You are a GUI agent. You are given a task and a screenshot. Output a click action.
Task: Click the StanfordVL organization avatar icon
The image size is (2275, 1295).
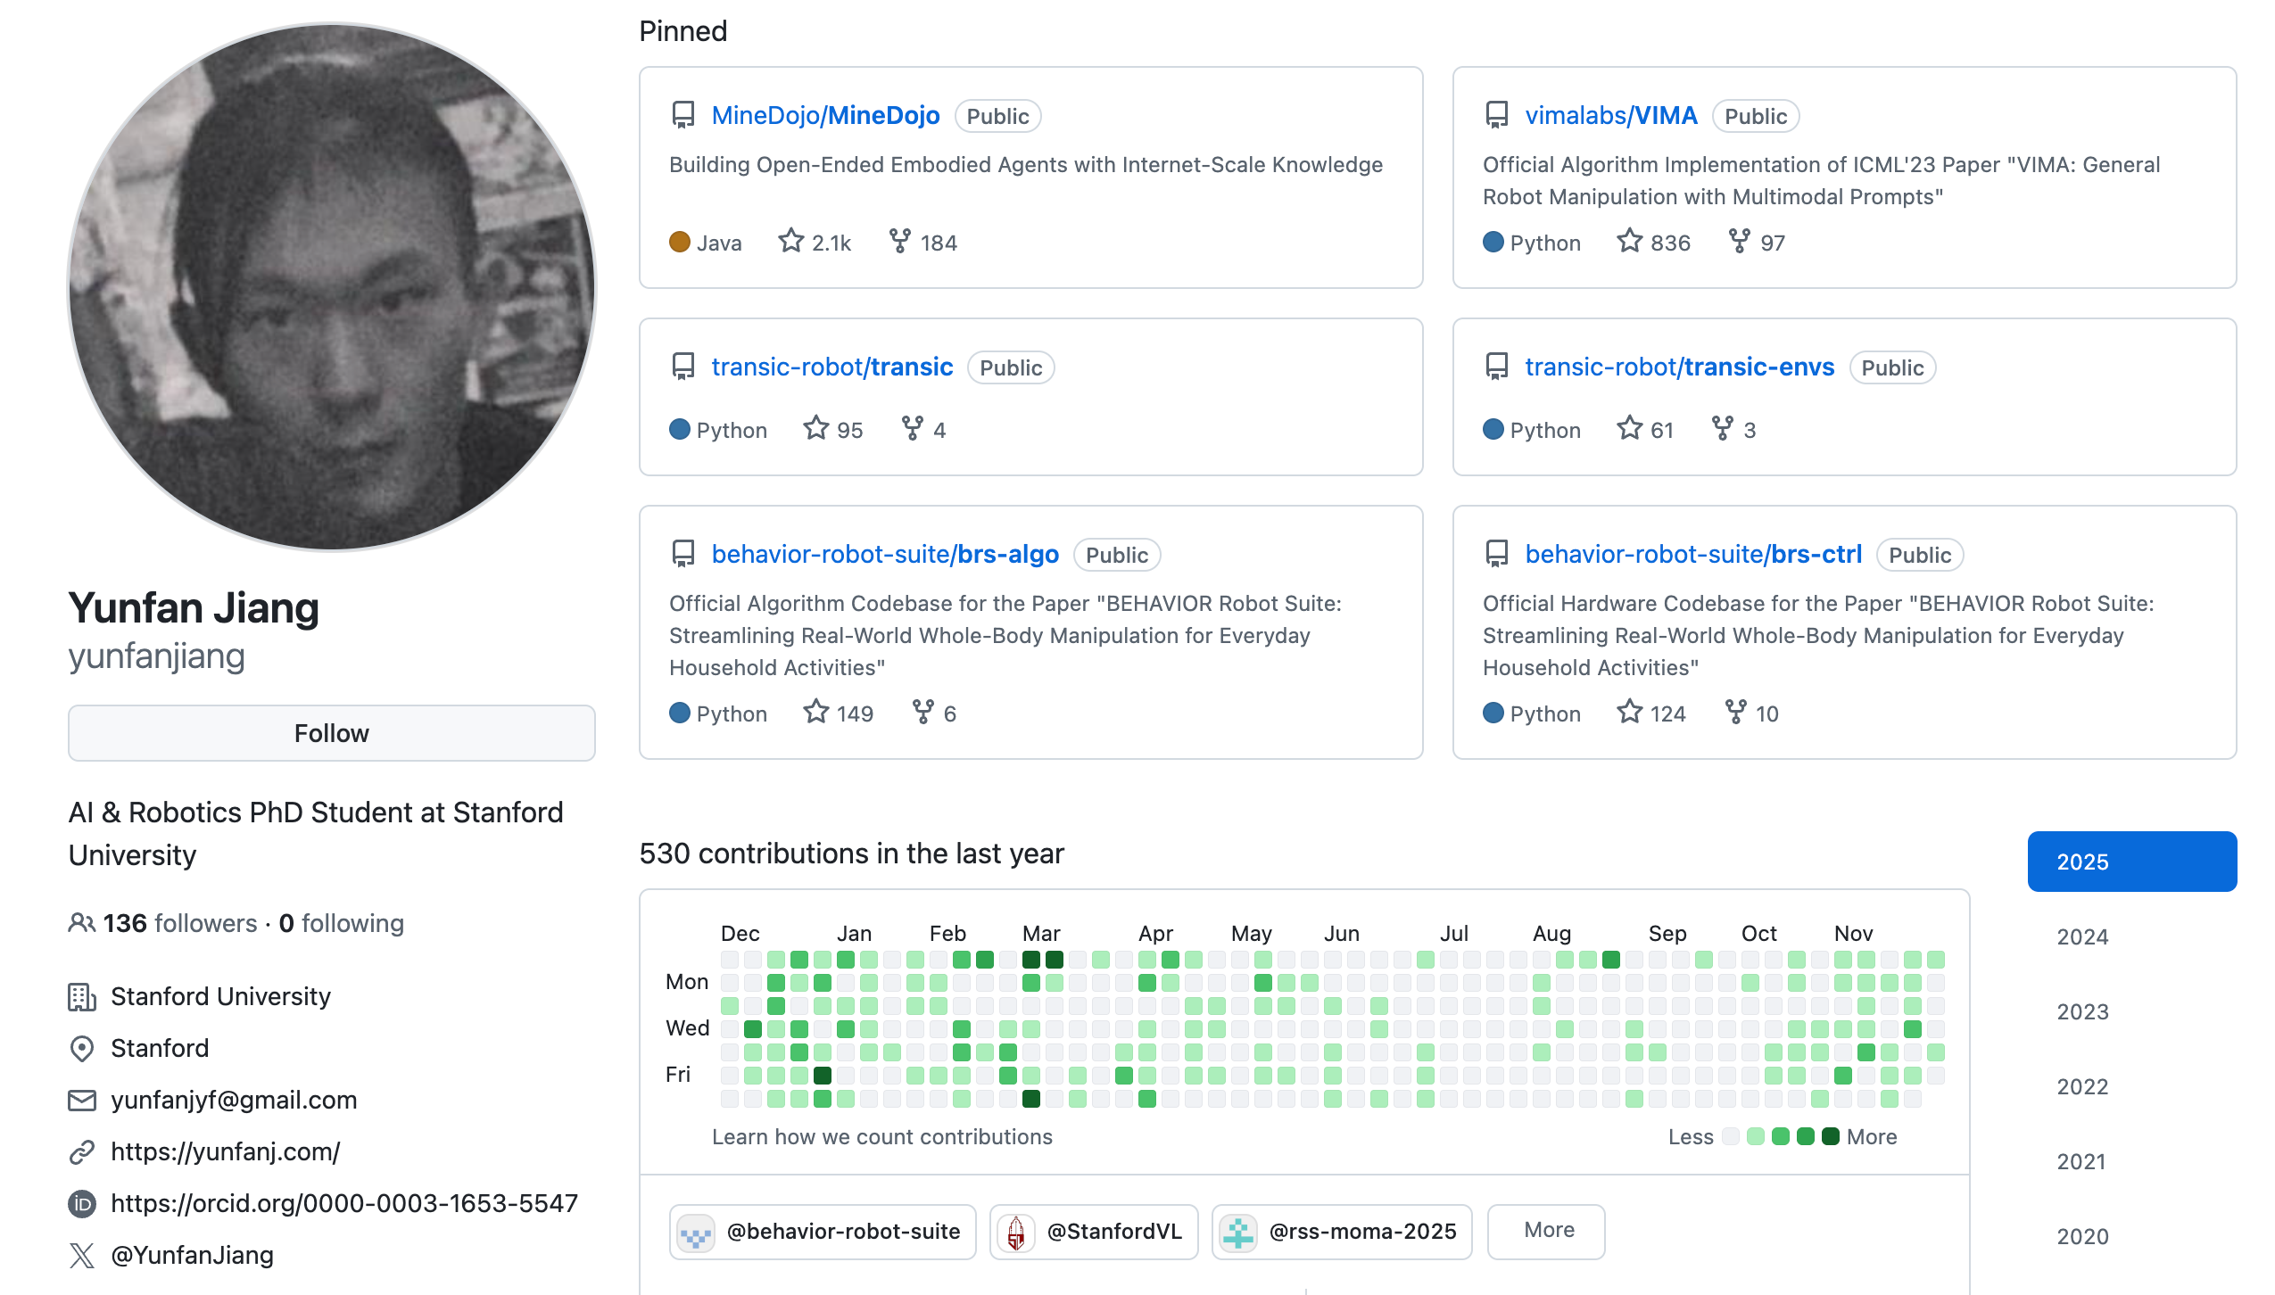[x=1016, y=1232]
